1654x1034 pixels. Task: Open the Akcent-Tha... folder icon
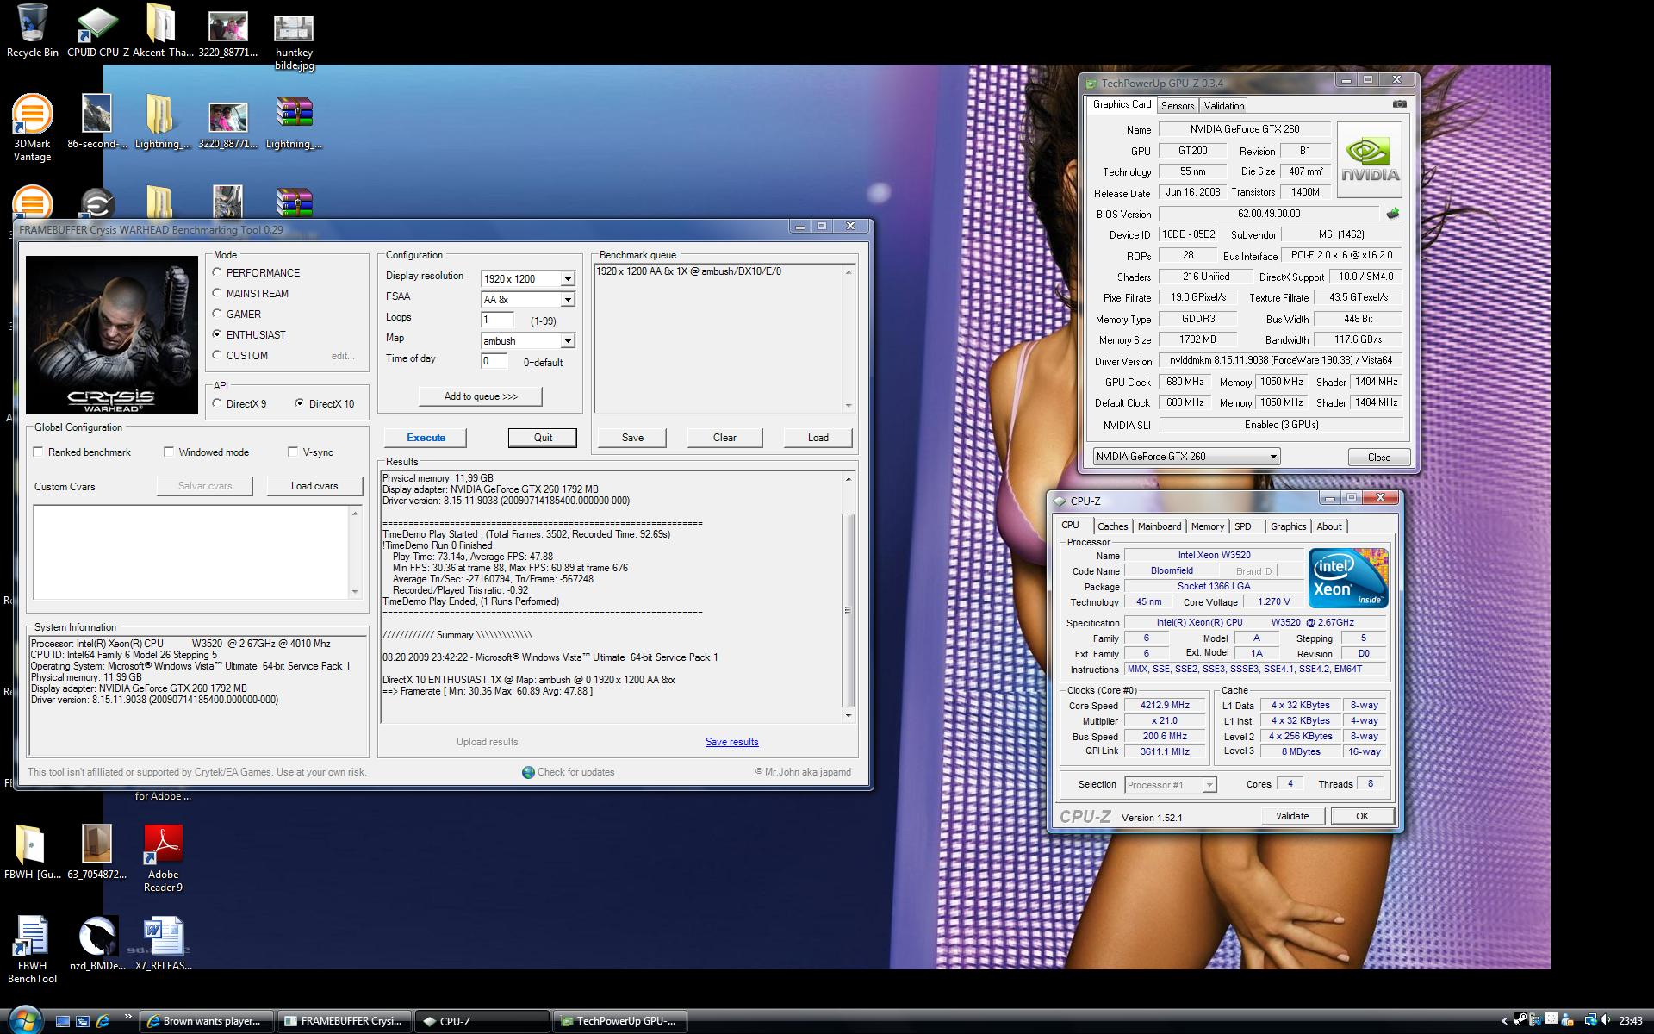[162, 30]
